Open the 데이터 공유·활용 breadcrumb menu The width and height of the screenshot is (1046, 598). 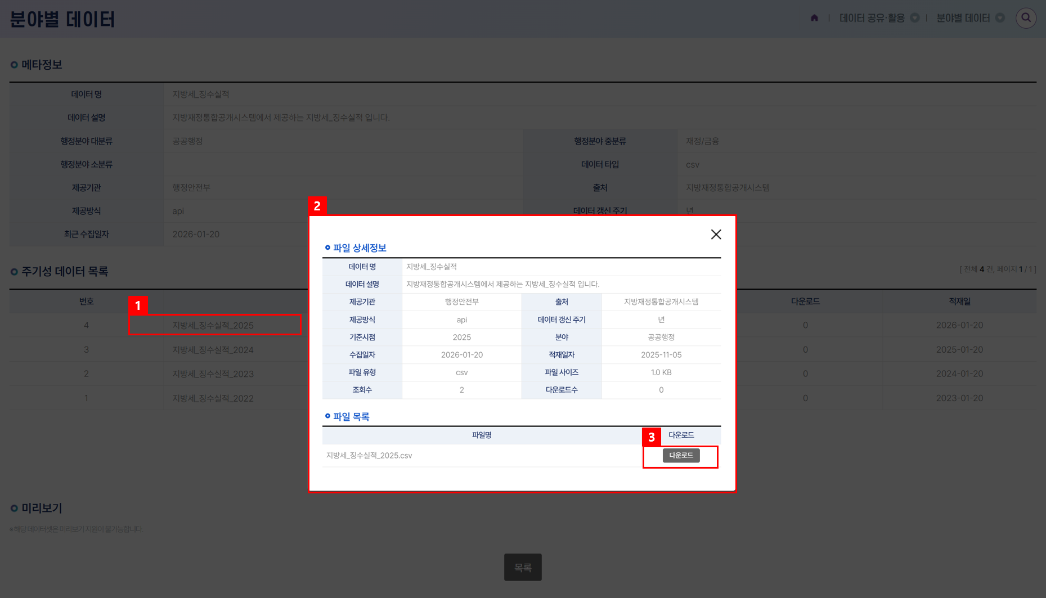pos(872,18)
